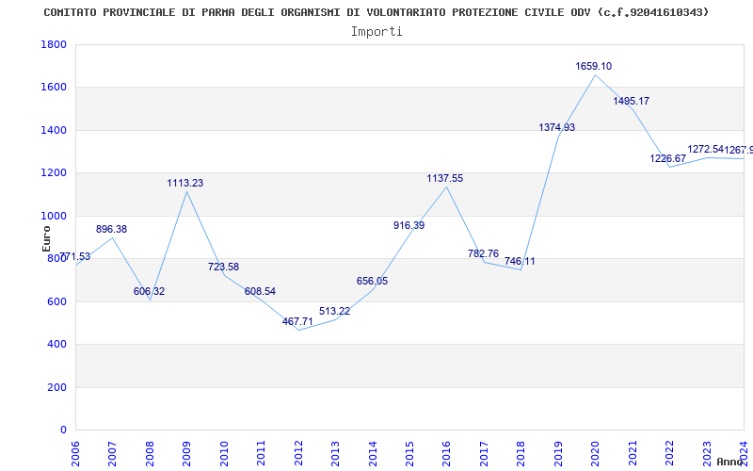Select the 916.39 data label
The image size is (753, 471).
pyautogui.click(x=409, y=225)
